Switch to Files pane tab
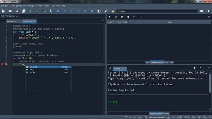Image resolution: width=212 pixels, height=119 pixels. 172,62
